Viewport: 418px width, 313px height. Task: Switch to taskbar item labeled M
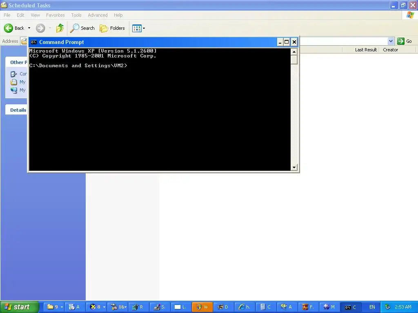click(x=329, y=307)
